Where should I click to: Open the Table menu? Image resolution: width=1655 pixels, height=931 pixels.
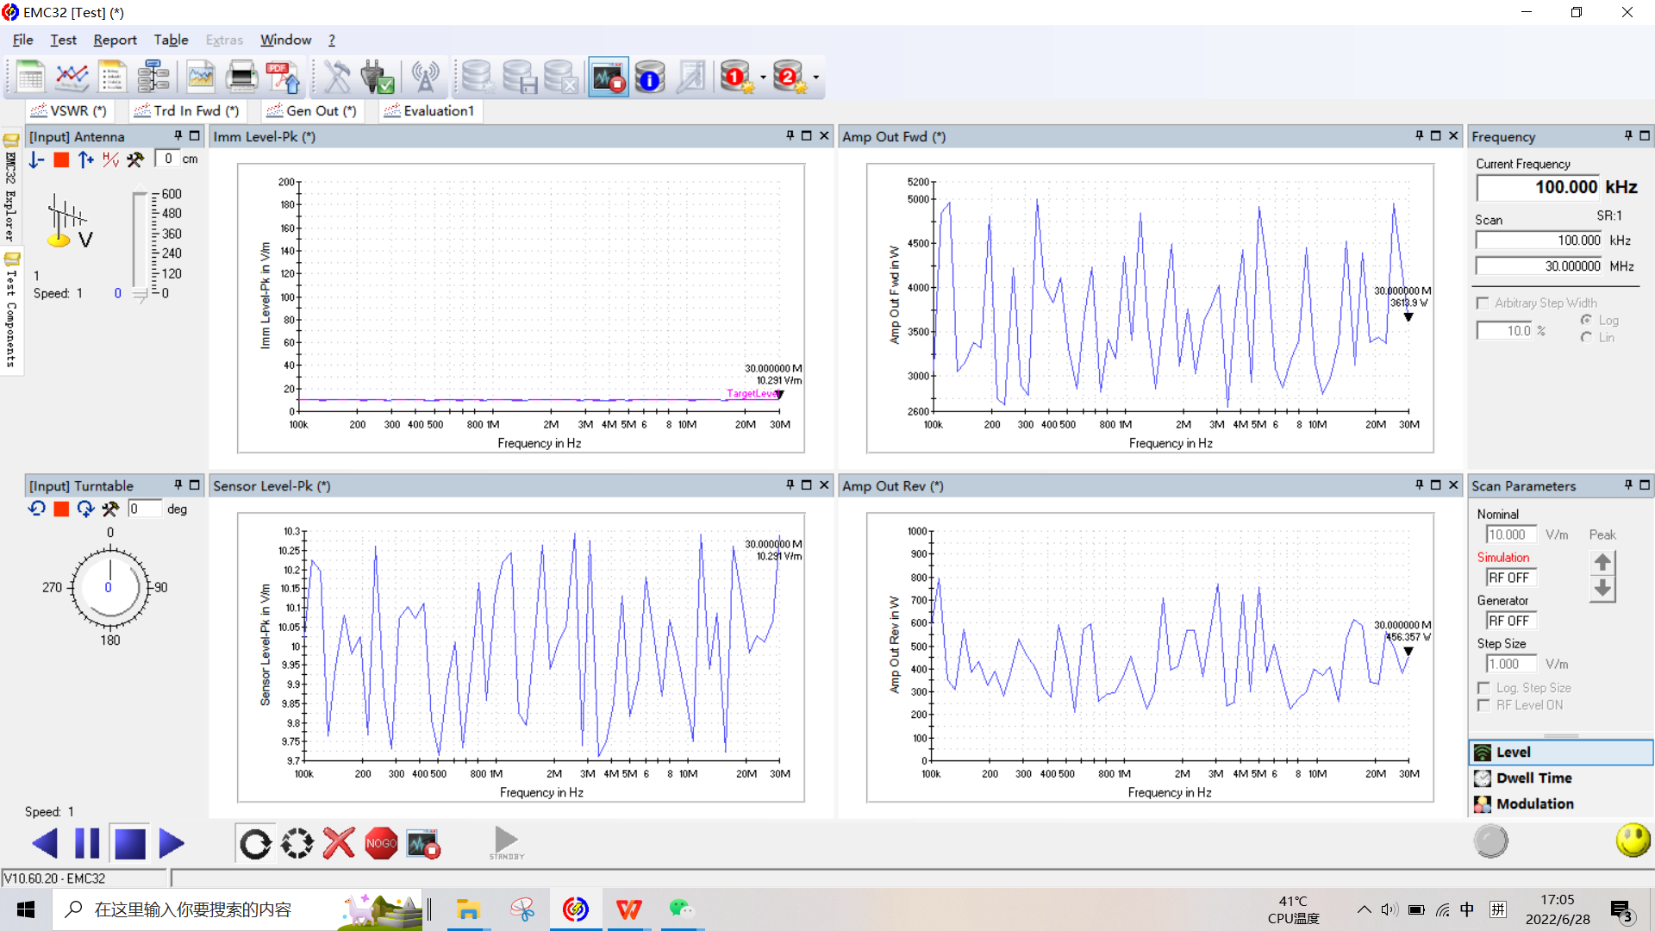pyautogui.click(x=171, y=40)
